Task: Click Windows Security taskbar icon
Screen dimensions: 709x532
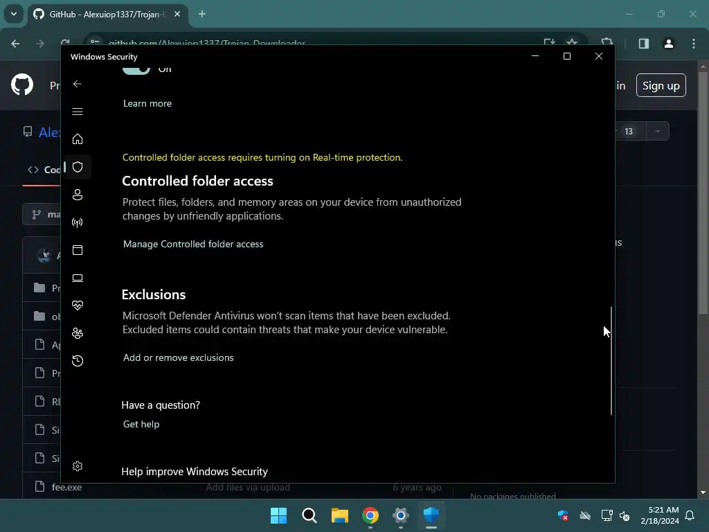Action: 431,515
